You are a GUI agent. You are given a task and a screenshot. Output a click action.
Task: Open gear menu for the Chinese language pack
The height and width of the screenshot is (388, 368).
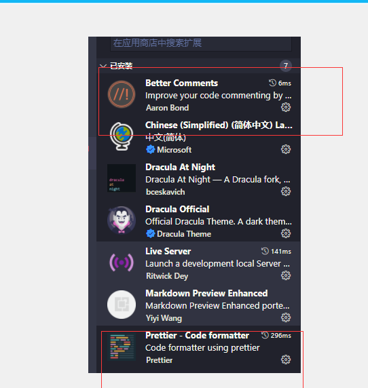click(286, 149)
